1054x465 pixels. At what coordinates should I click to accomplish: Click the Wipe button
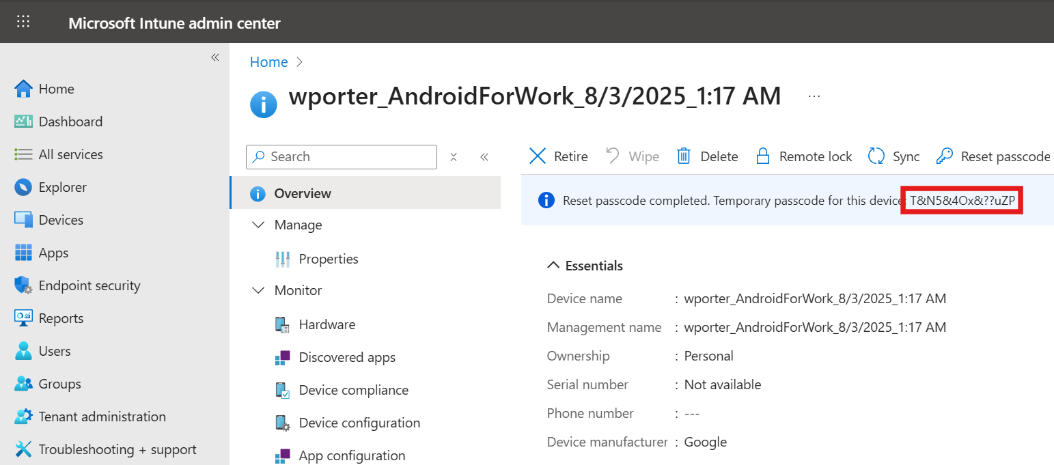tap(633, 156)
